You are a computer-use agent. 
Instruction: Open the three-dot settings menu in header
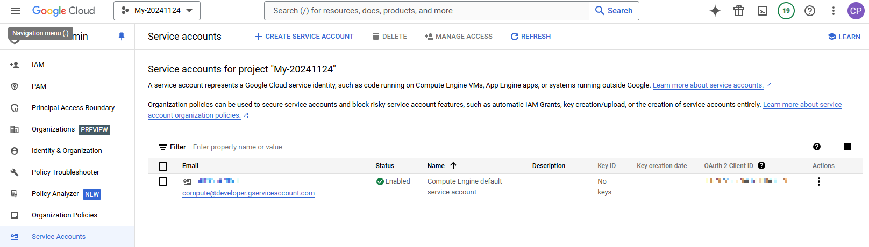coord(834,11)
